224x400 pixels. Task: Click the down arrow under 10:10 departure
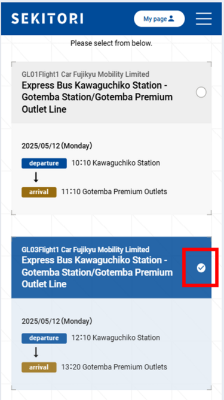point(36,178)
